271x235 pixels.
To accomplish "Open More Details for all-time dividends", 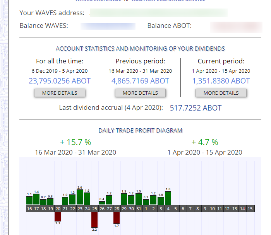I will click(x=60, y=93).
